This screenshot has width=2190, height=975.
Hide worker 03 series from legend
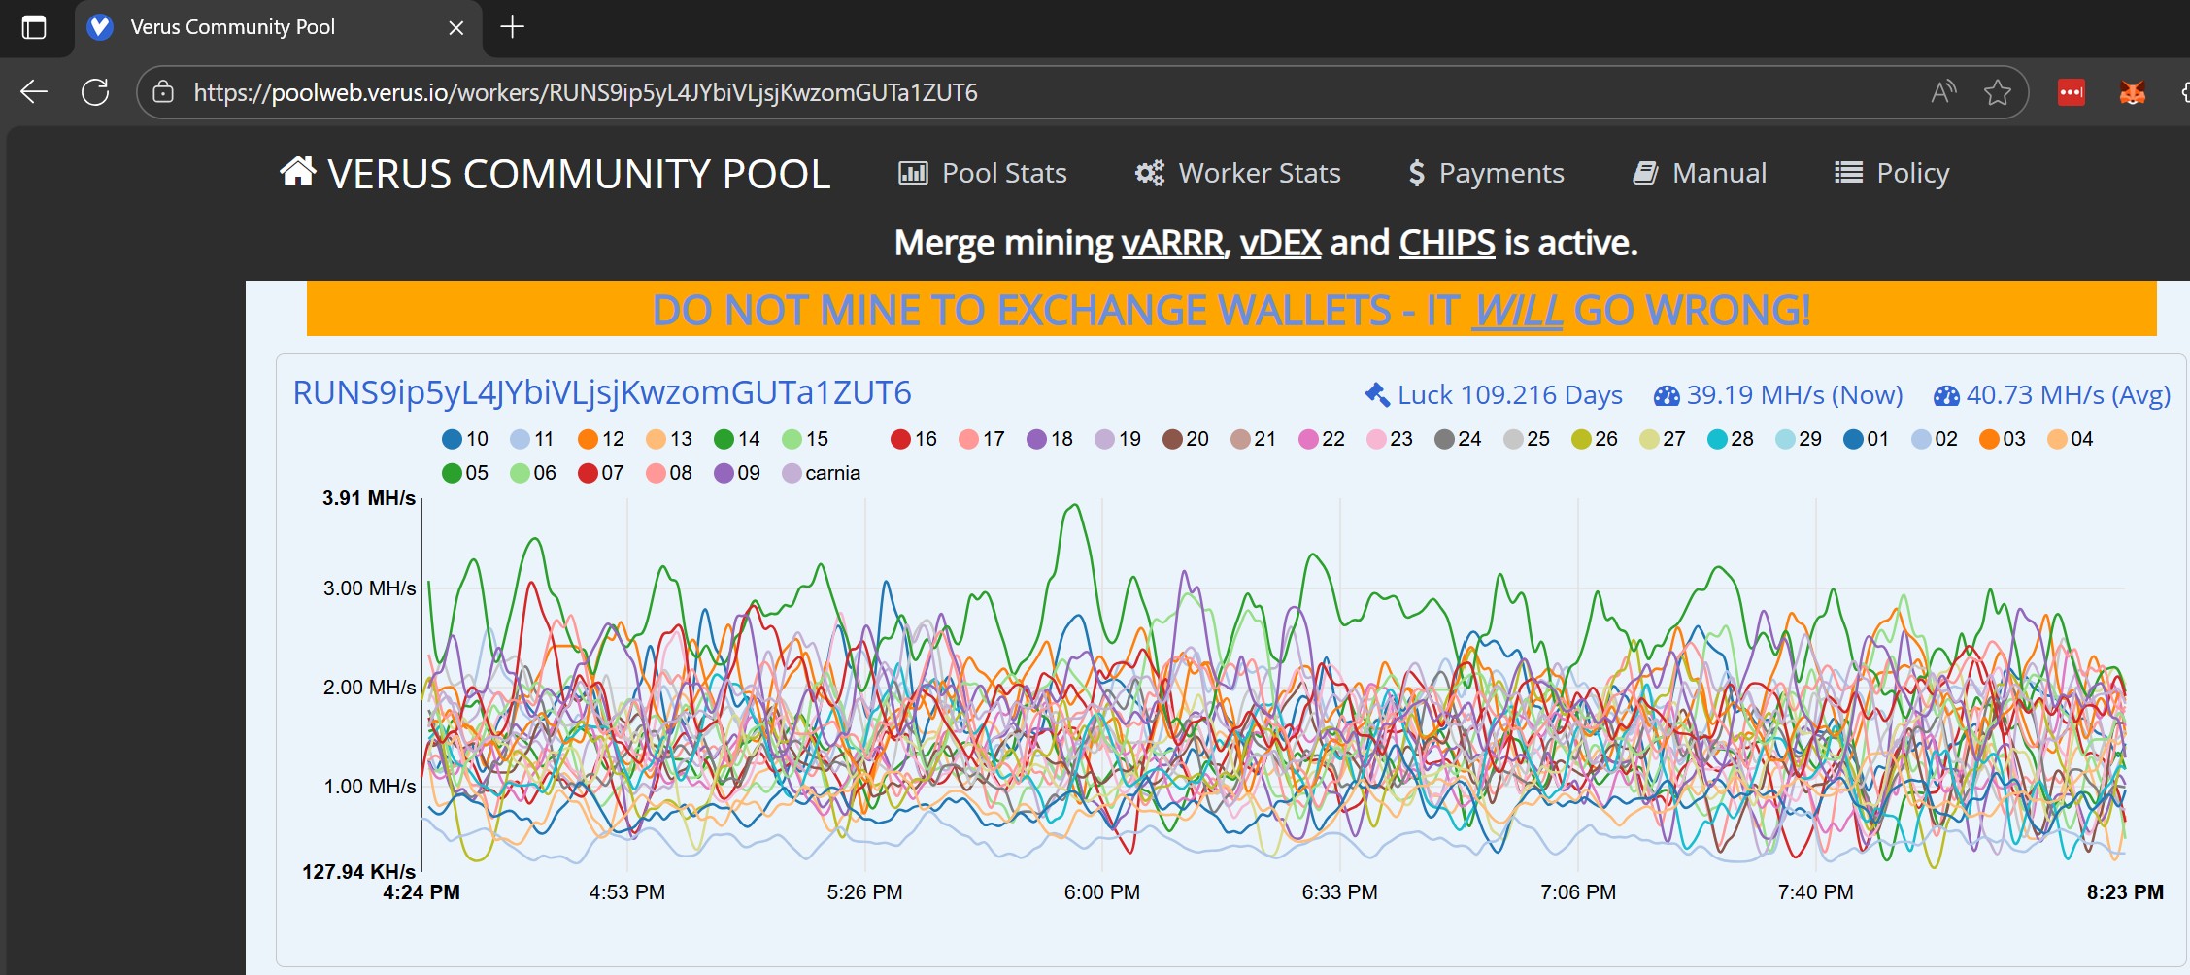(x=2002, y=439)
